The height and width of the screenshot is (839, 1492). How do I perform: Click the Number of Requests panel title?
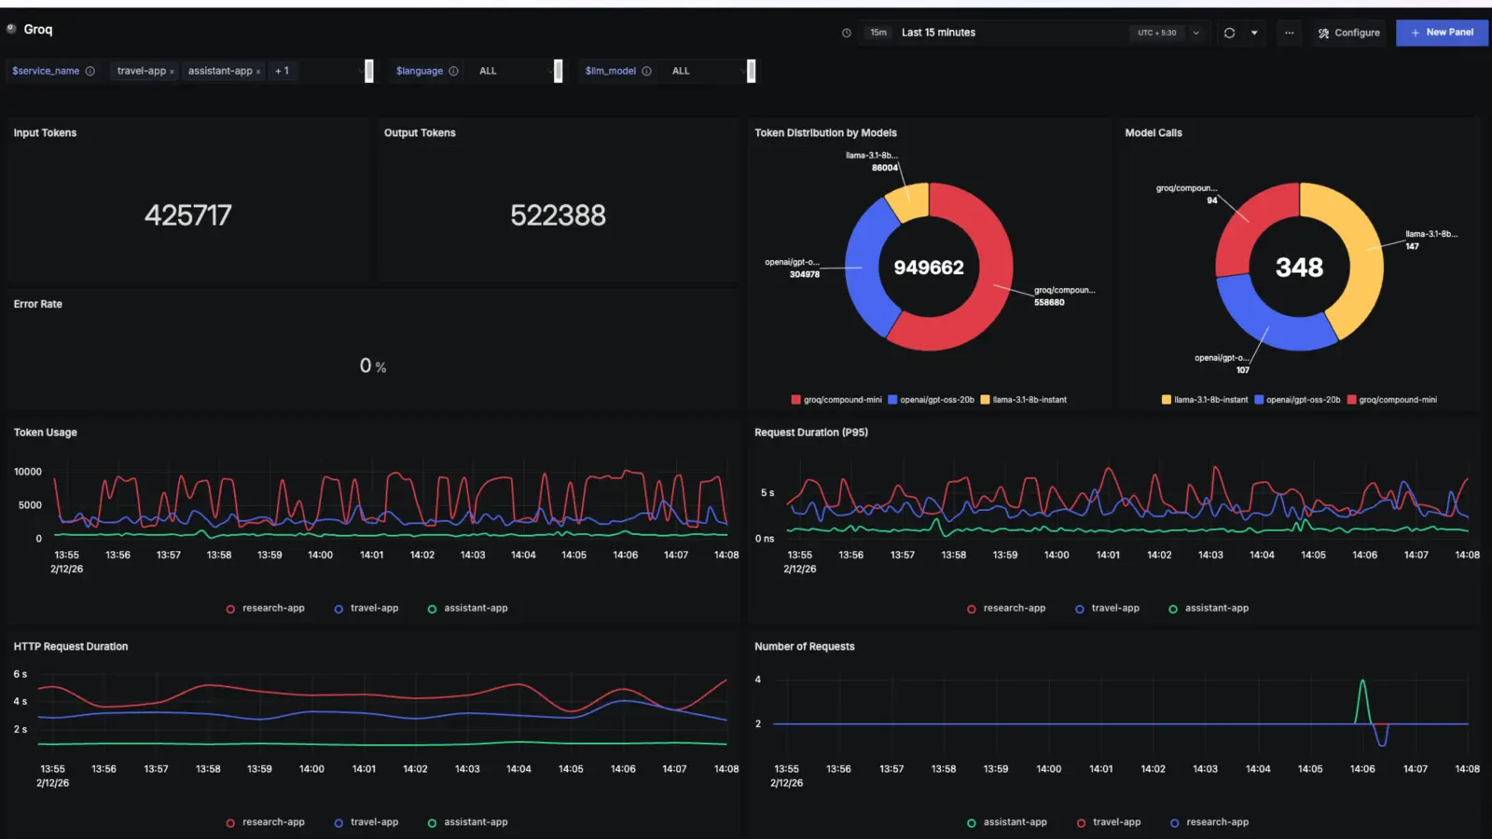coord(804,646)
